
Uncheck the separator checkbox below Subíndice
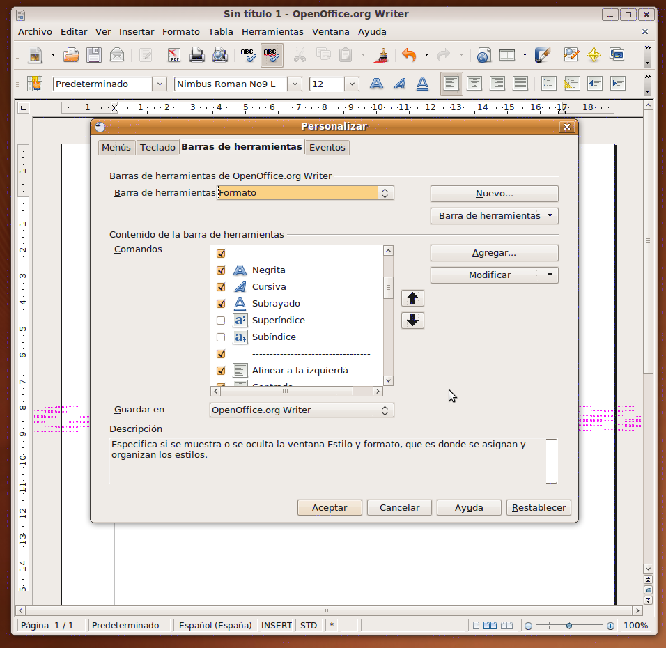point(221,353)
